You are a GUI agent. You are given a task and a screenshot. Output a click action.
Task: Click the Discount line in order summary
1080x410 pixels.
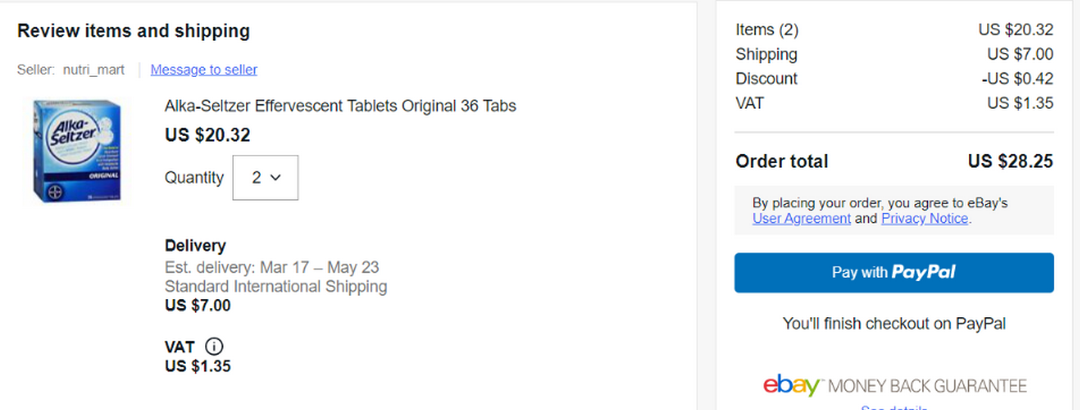tap(766, 79)
